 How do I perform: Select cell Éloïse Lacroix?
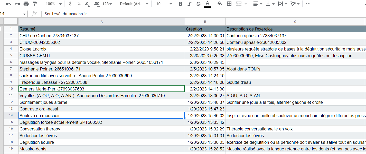pos(101,49)
